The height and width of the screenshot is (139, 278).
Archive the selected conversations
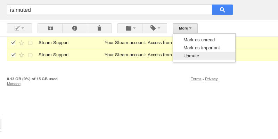[x=50, y=28]
